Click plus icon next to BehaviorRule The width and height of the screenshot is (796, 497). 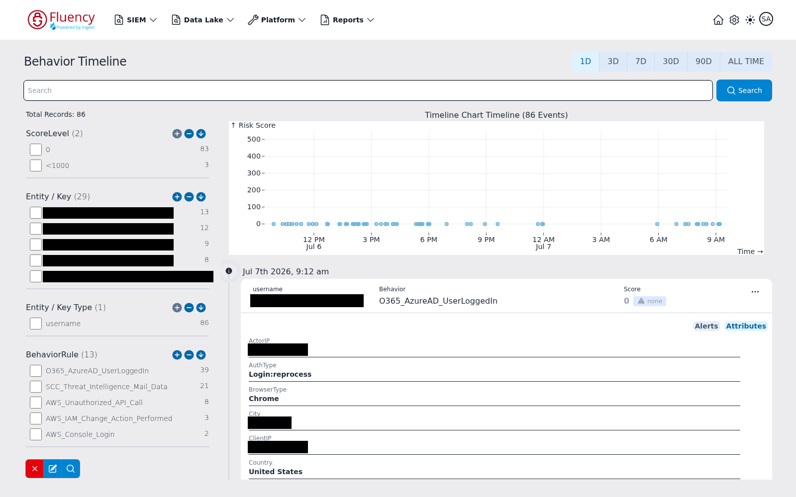pyautogui.click(x=177, y=355)
